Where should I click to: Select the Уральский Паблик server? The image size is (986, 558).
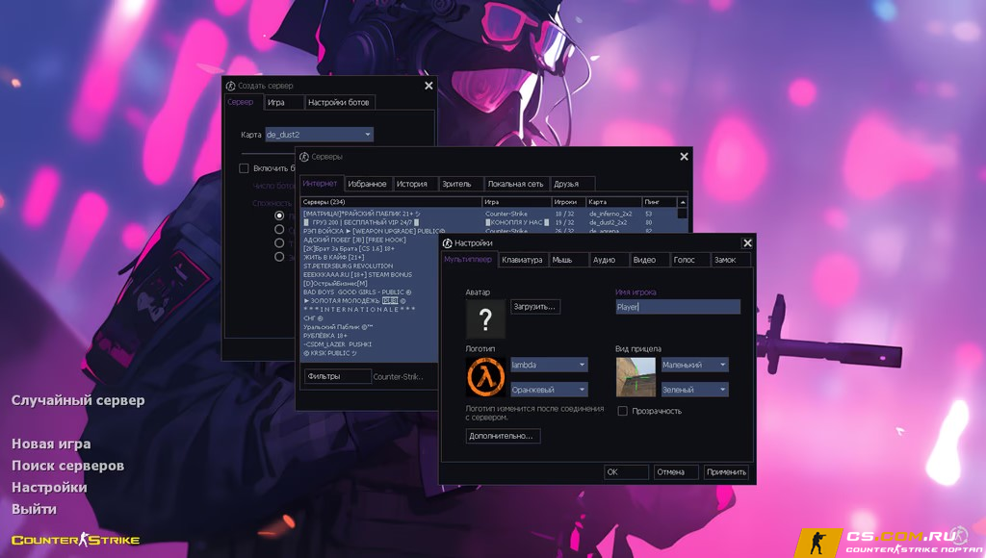coord(370,327)
